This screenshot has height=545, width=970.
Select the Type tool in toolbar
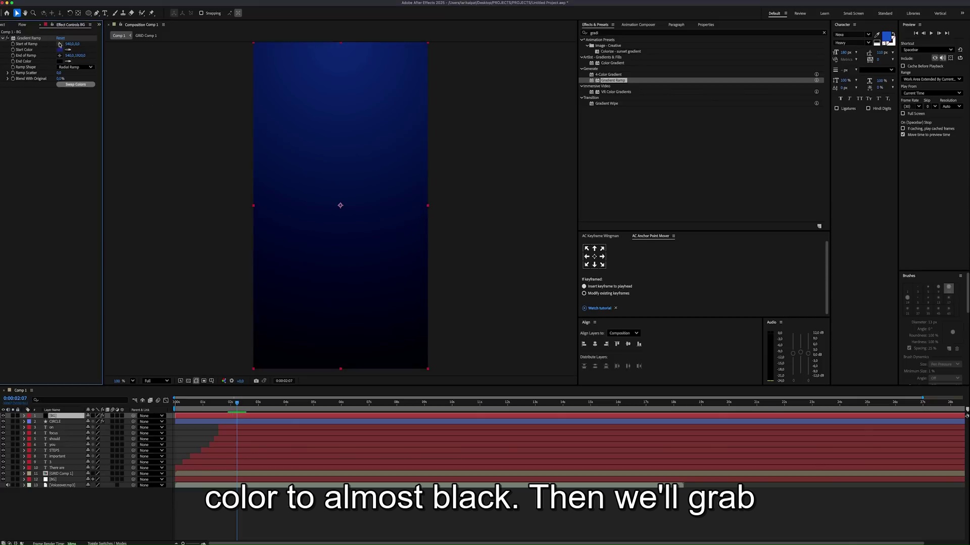[105, 13]
